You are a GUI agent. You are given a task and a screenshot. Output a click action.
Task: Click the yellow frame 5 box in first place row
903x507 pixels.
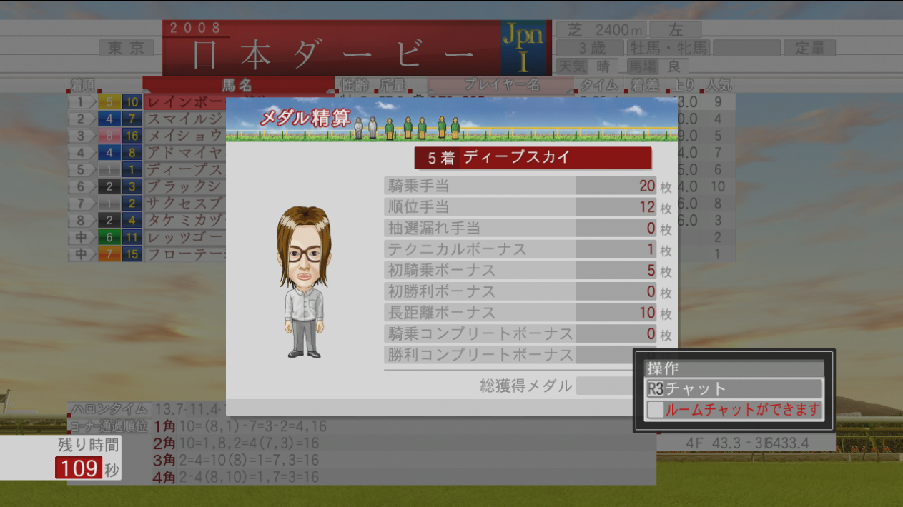(109, 102)
